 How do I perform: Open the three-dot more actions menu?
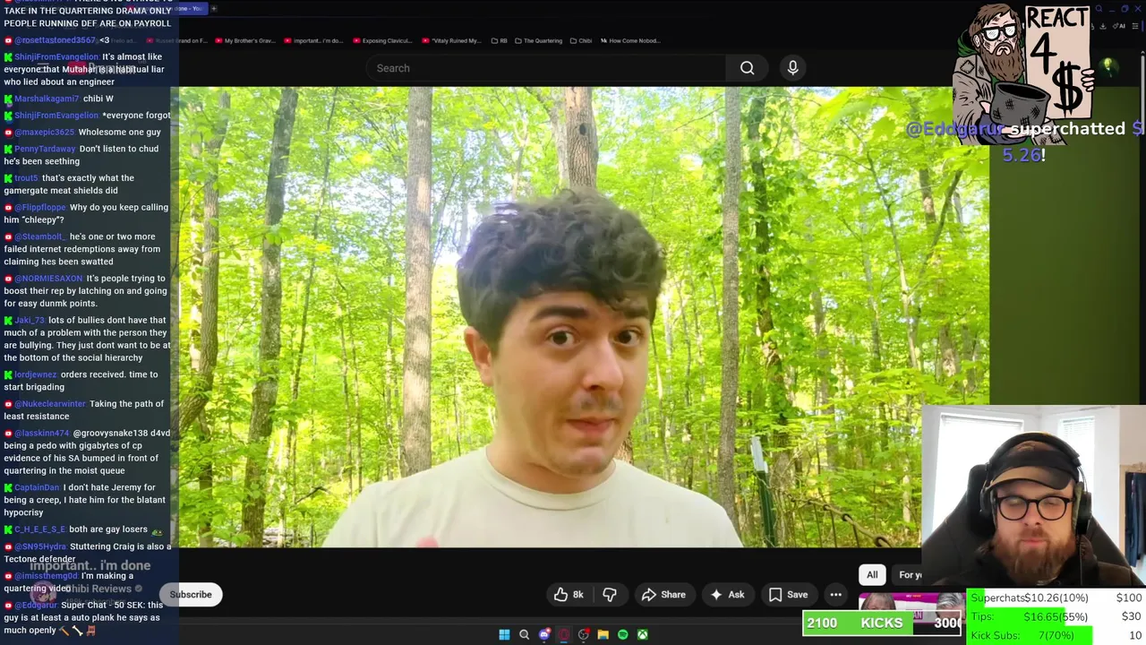pyautogui.click(x=835, y=595)
